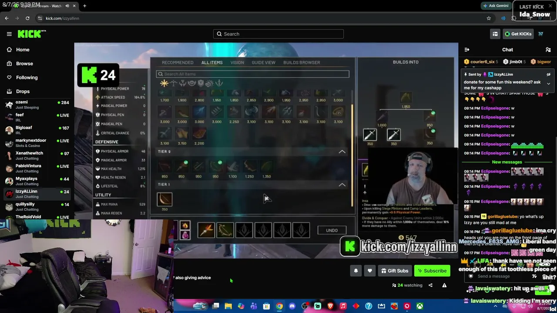Open markynextdoor's channel in the sidebar
The image size is (557, 313).
pos(37,143)
